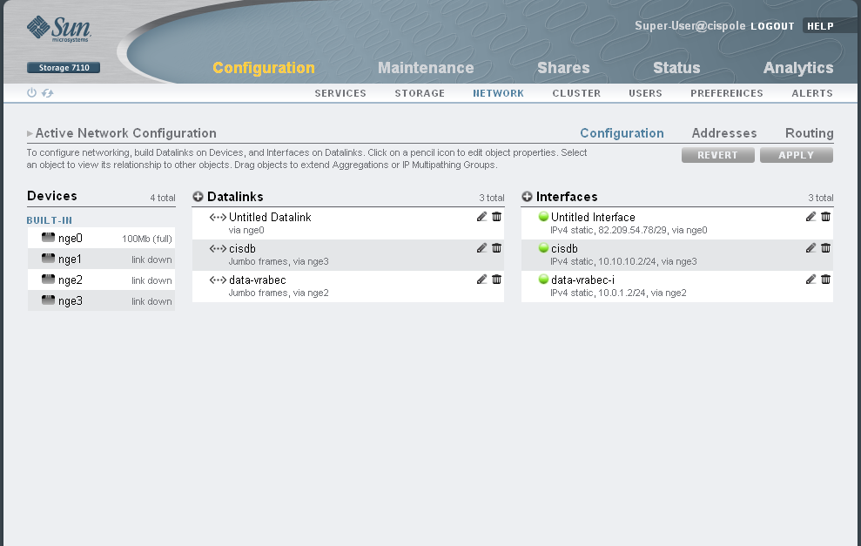
Task: Go to the PREFERENCES submenu
Action: point(727,93)
